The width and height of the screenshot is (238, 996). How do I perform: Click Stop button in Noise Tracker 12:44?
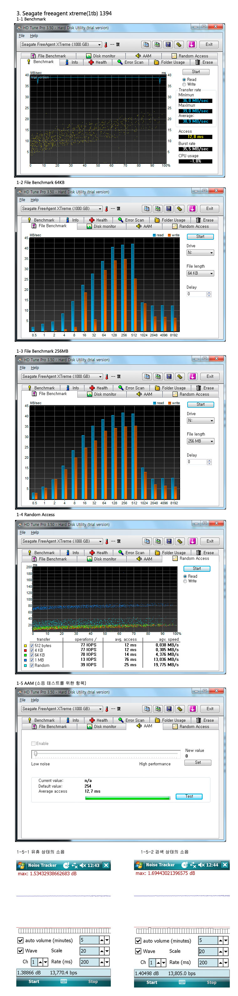(211, 982)
